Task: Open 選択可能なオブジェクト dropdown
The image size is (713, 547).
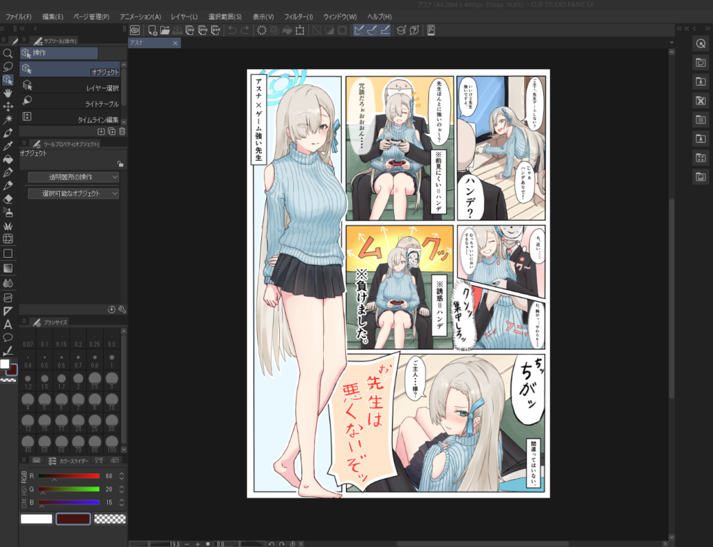Action: [x=73, y=194]
